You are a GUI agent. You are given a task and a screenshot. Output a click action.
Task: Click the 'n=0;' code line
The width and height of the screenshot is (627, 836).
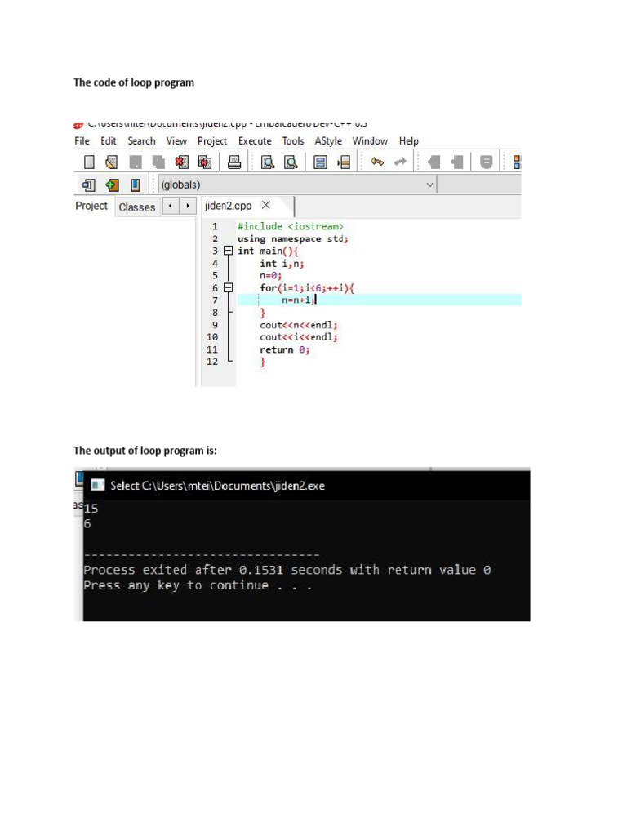click(x=270, y=276)
